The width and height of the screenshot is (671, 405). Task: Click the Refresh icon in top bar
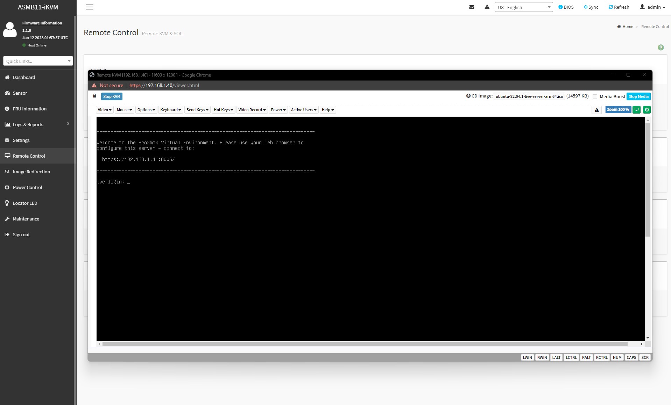click(x=611, y=7)
